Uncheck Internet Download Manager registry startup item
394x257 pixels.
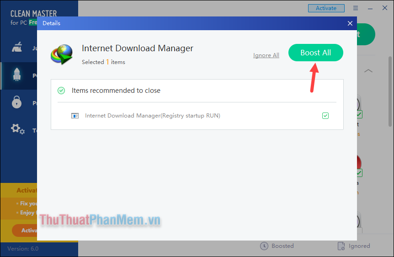[x=325, y=116]
